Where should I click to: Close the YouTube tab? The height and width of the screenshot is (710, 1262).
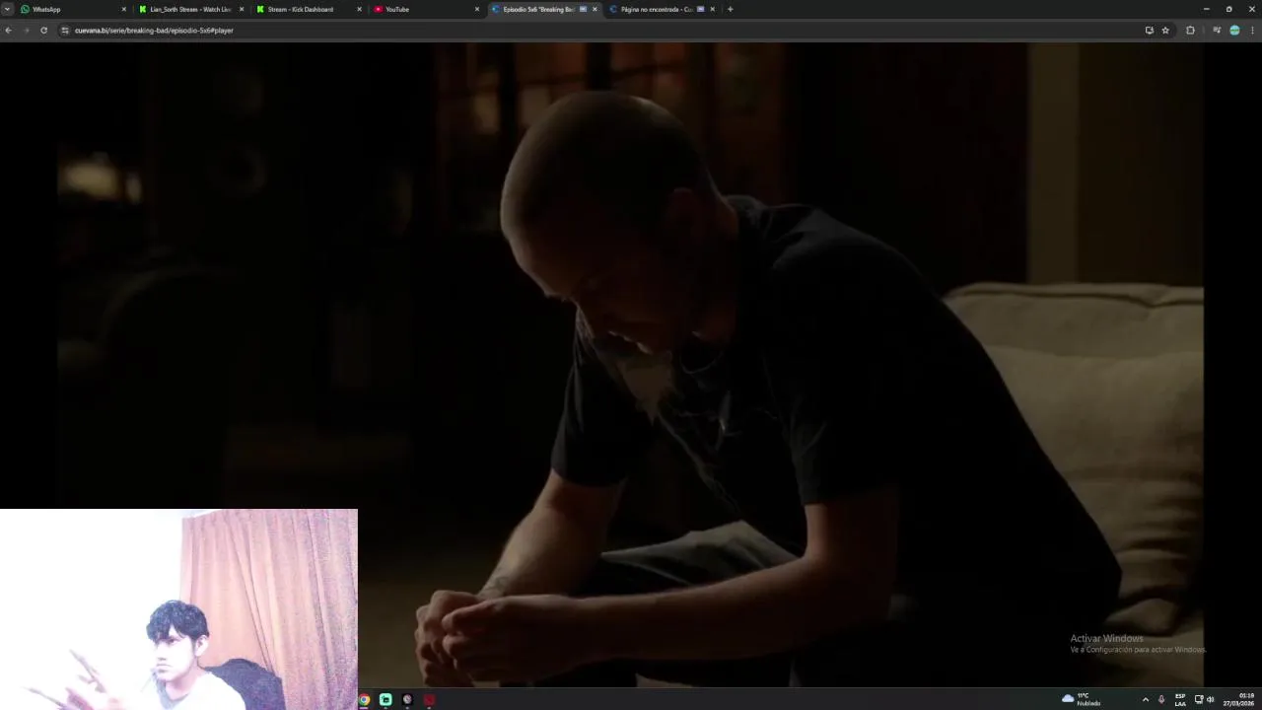tap(477, 9)
